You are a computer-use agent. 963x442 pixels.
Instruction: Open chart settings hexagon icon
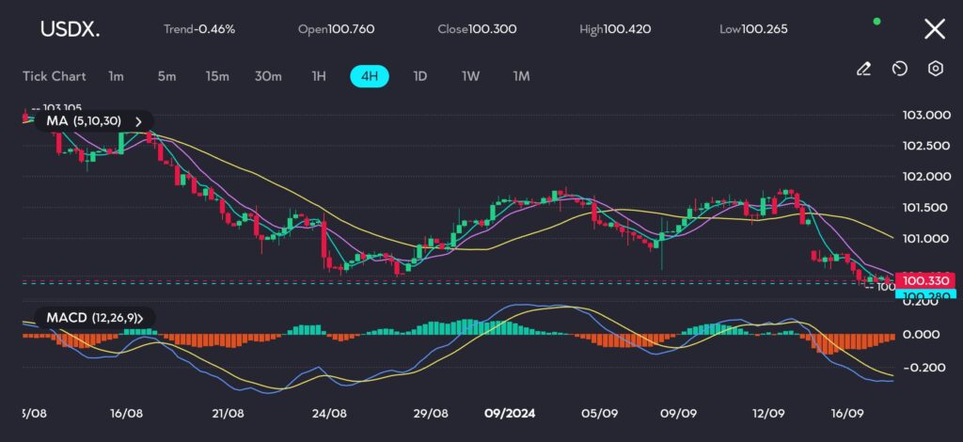935,69
